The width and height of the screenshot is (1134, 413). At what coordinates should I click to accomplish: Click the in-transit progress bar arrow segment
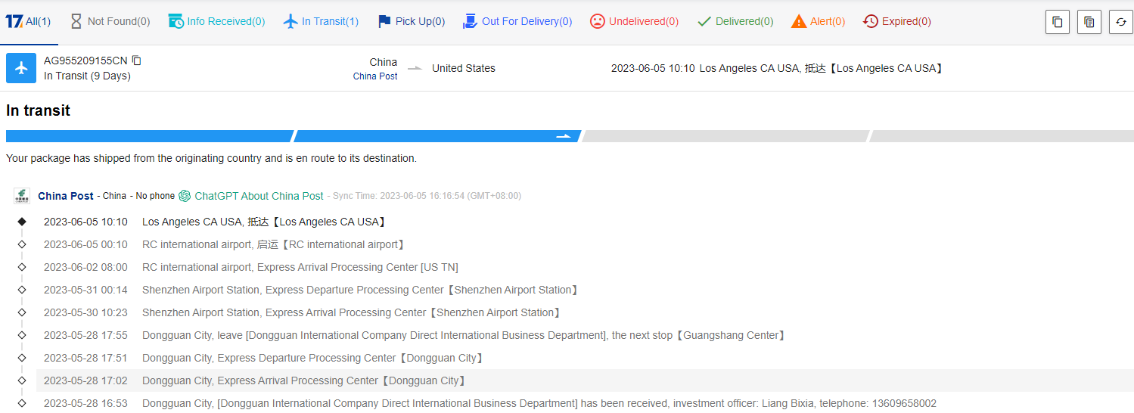coord(564,136)
